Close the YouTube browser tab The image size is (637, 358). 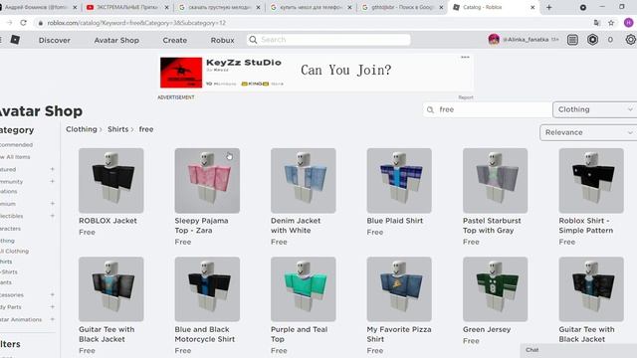[x=166, y=7]
